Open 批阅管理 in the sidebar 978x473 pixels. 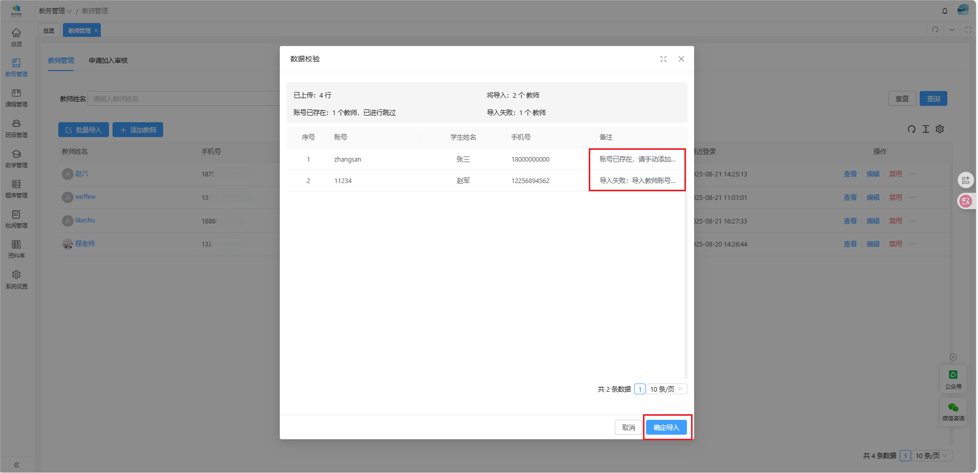click(x=16, y=219)
